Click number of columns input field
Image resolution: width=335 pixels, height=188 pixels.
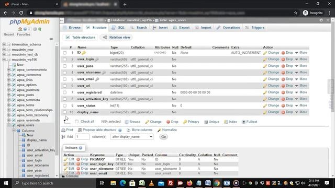click(x=82, y=137)
